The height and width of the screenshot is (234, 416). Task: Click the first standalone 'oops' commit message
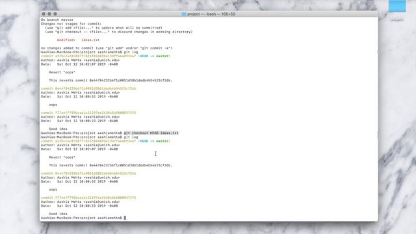(53, 105)
